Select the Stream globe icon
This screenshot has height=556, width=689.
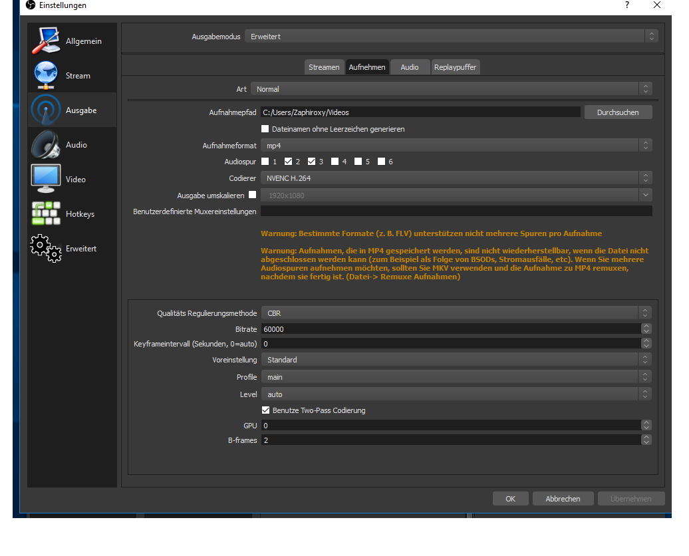(x=46, y=76)
